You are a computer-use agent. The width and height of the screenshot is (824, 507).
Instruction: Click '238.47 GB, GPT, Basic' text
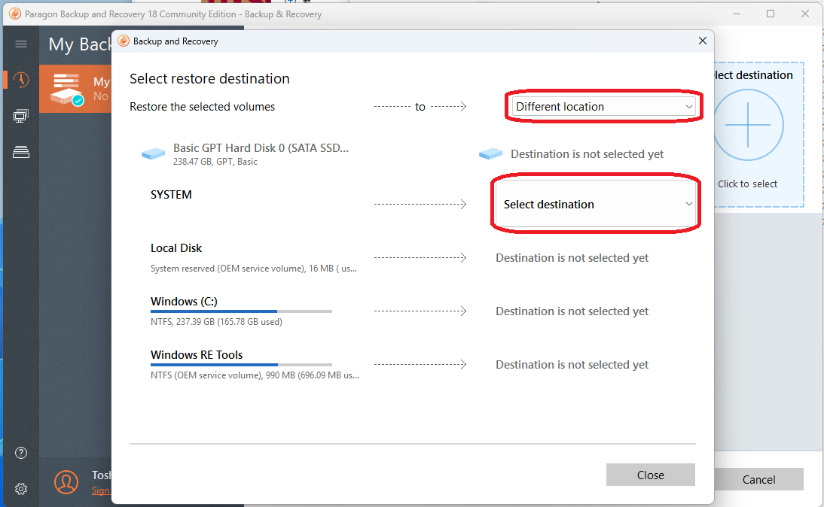coord(215,162)
